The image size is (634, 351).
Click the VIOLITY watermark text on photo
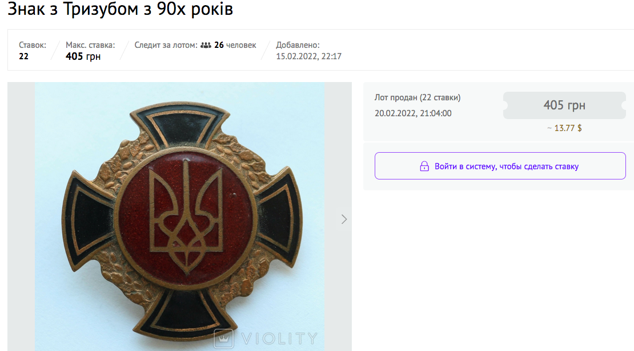[279, 338]
